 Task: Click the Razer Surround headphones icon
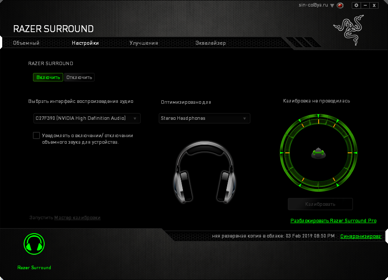(34, 244)
